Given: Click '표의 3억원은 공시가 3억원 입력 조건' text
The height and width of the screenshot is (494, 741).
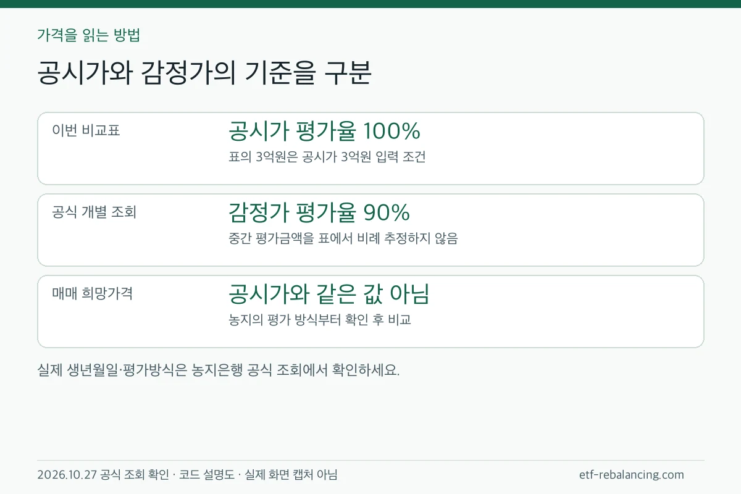Looking at the screenshot, I should (327, 157).
